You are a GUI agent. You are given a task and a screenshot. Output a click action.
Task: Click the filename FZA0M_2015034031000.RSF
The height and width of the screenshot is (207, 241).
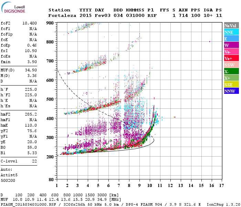click(x=29, y=204)
